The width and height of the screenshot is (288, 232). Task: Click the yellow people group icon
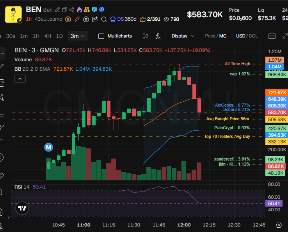(87, 9)
